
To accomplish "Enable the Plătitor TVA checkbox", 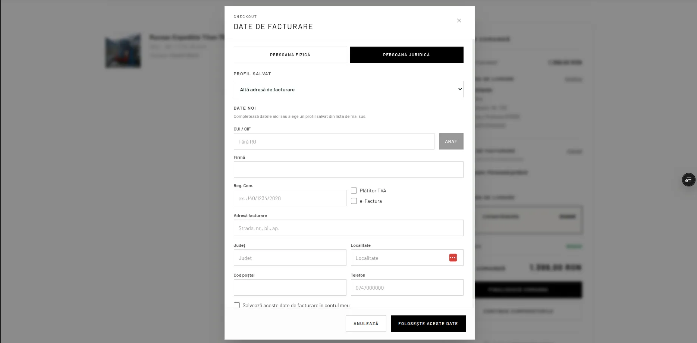I will point(354,191).
